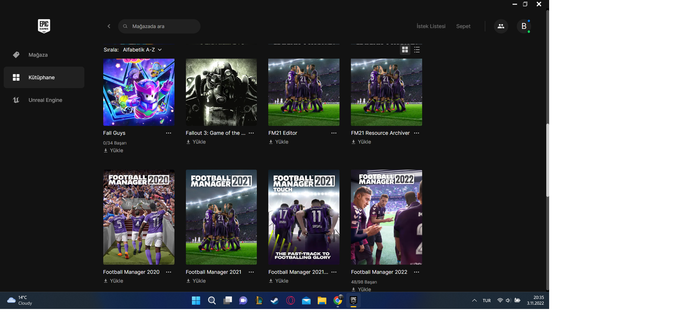Open Steam from the taskbar
This screenshot has width=699, height=325.
click(x=275, y=300)
